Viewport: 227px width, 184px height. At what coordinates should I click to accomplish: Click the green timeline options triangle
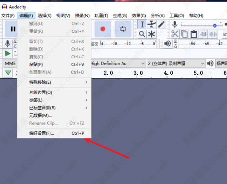click(8, 73)
